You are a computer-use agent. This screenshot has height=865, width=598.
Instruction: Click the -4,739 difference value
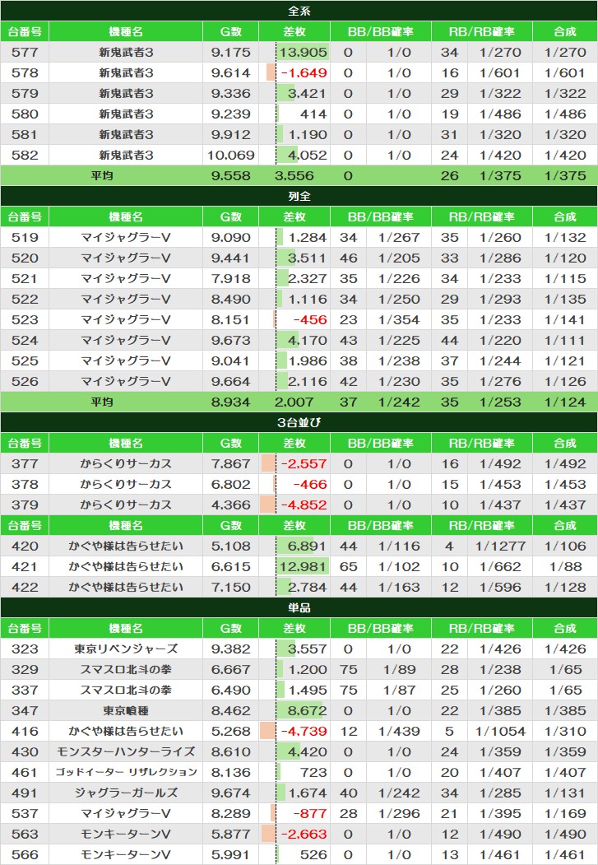304,731
